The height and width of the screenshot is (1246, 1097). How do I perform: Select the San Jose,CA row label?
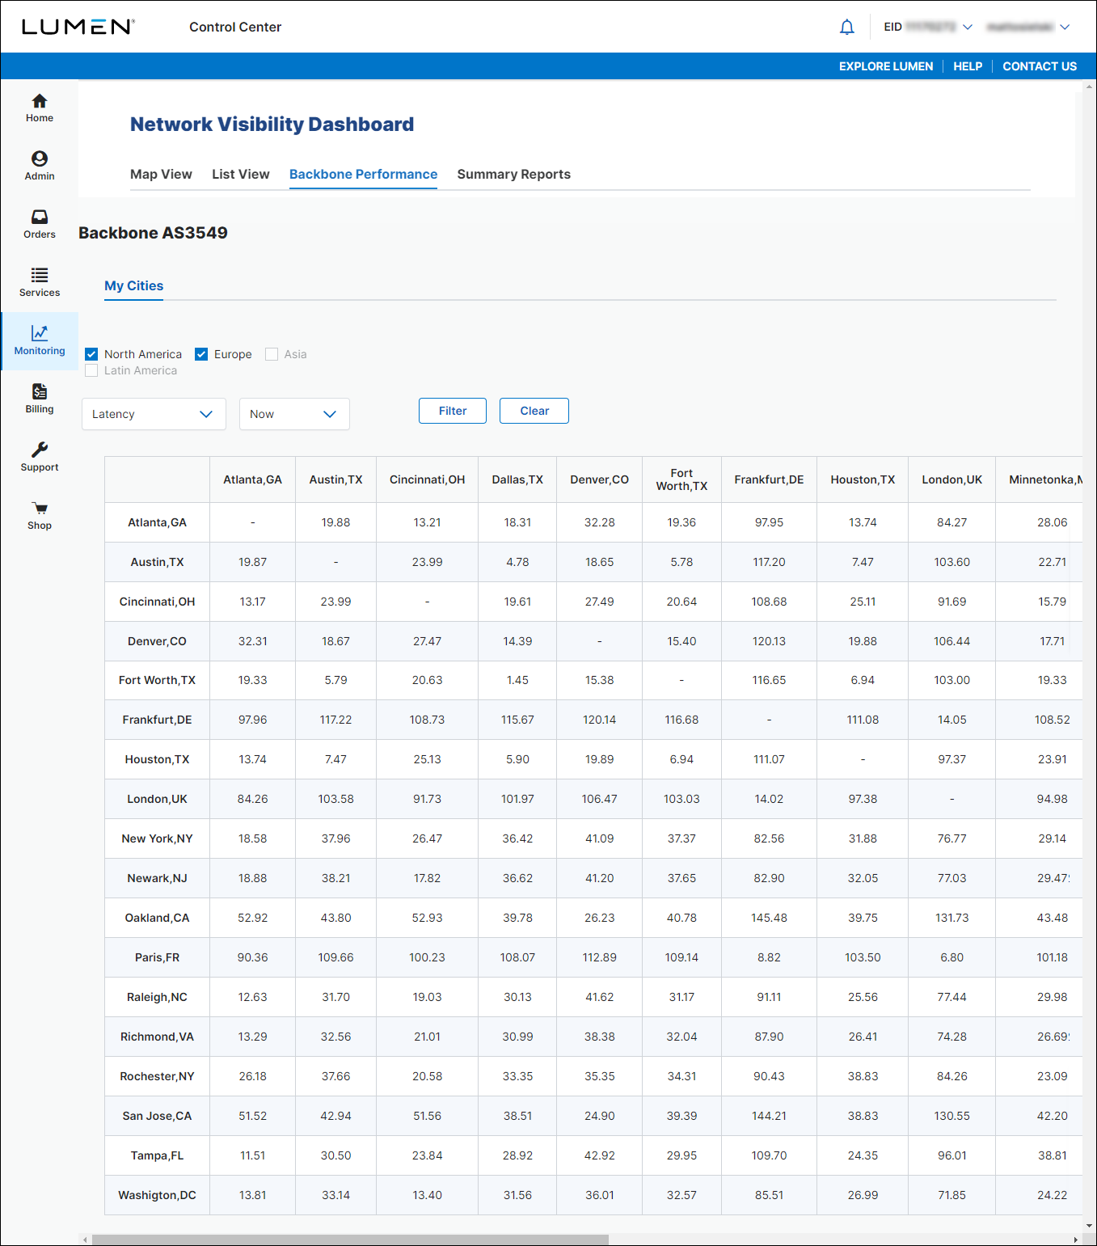click(x=157, y=1116)
